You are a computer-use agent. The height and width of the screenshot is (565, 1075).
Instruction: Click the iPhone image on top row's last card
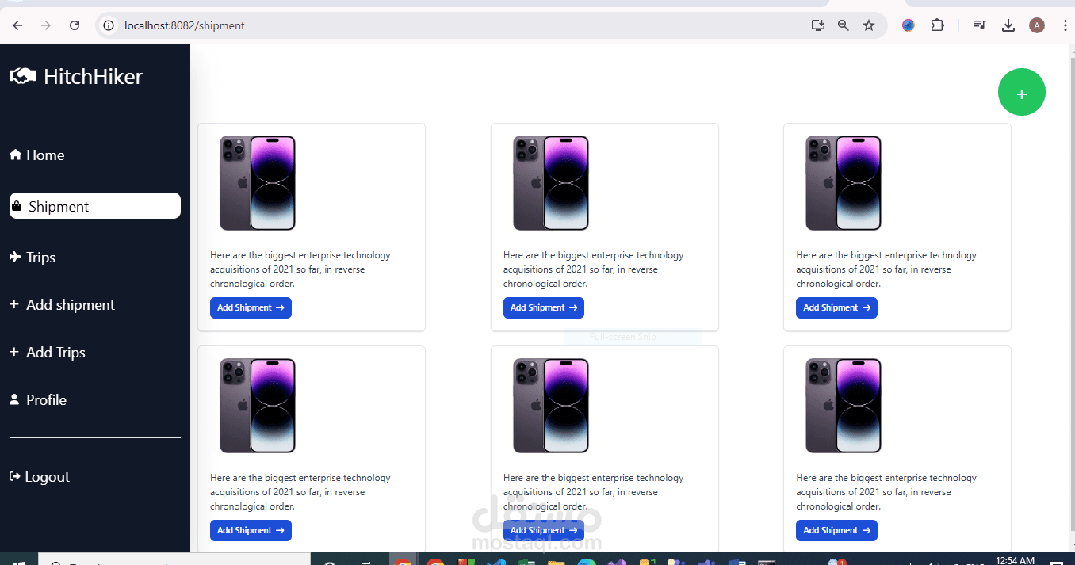(844, 183)
